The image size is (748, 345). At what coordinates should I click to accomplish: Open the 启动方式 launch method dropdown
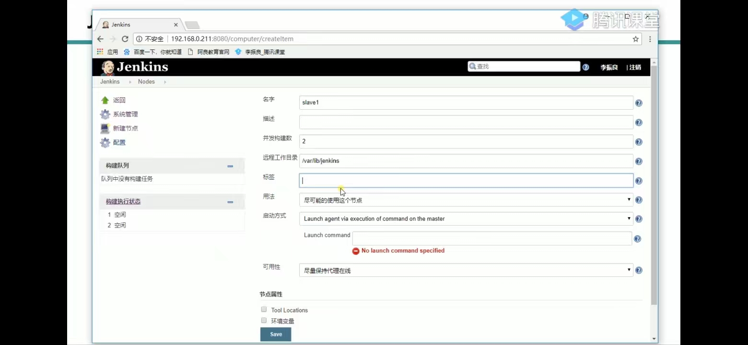point(466,218)
